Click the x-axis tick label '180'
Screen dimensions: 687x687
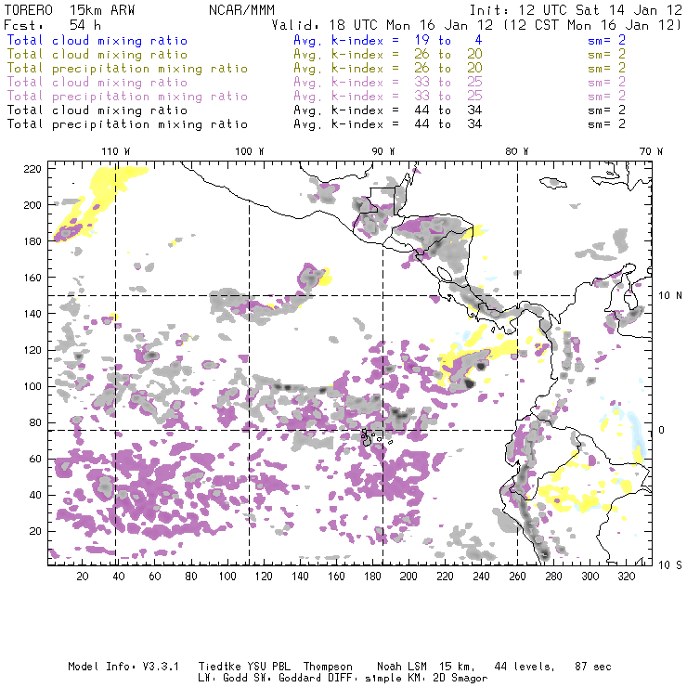coord(372,577)
